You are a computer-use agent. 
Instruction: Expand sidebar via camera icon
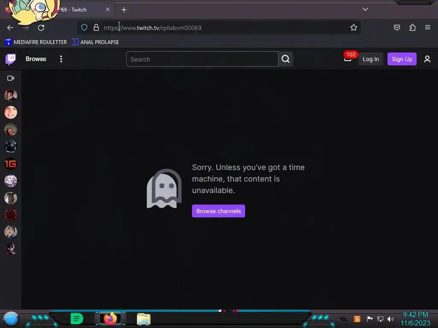point(11,78)
